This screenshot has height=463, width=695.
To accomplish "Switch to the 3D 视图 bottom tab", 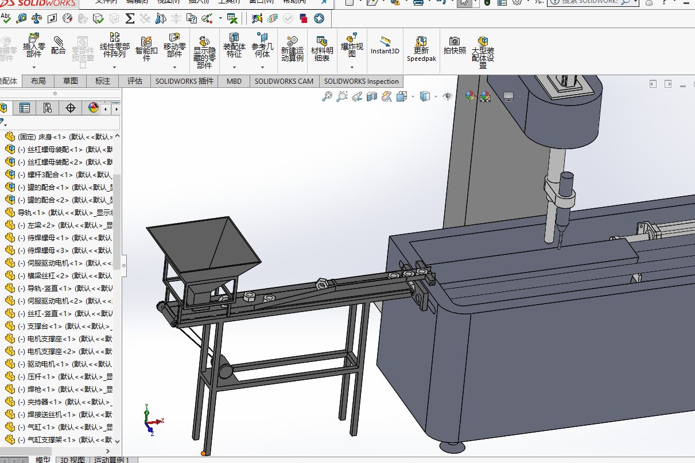I will [x=73, y=460].
